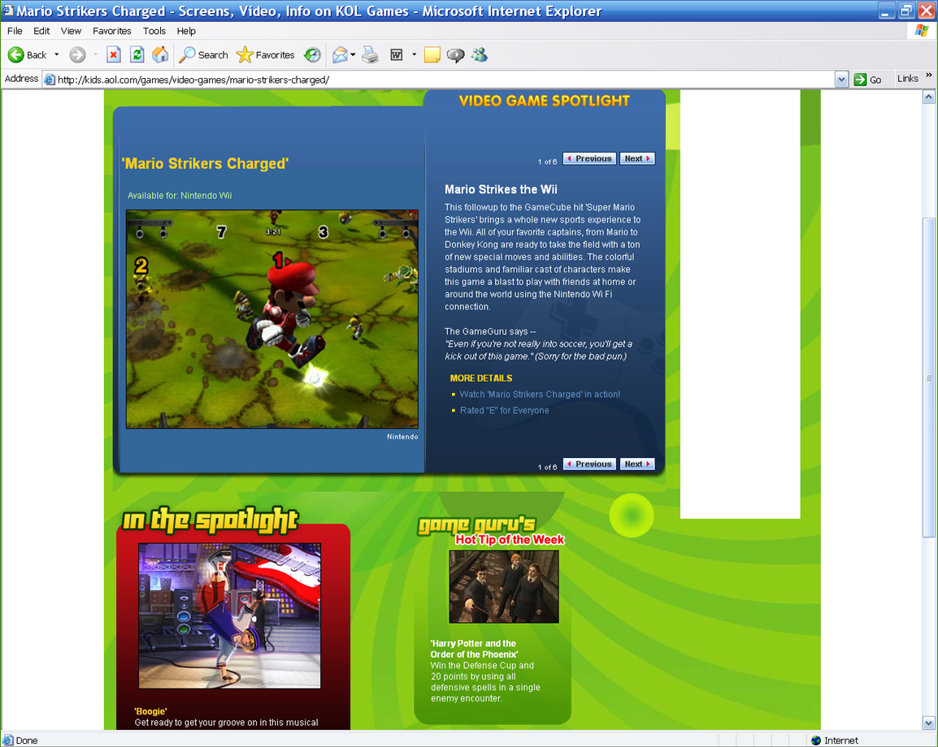Open the Tools menu
938x747 pixels.
point(154,31)
